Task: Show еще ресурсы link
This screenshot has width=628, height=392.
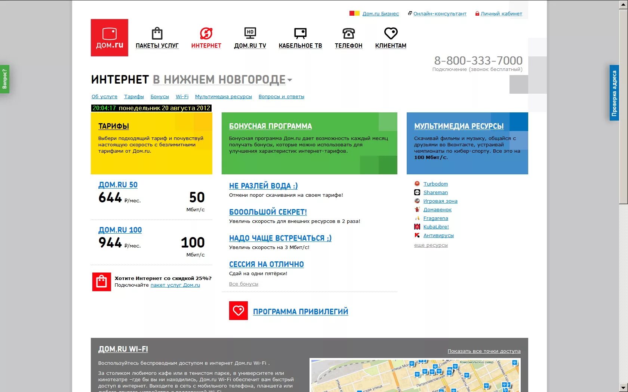Action: [x=431, y=245]
